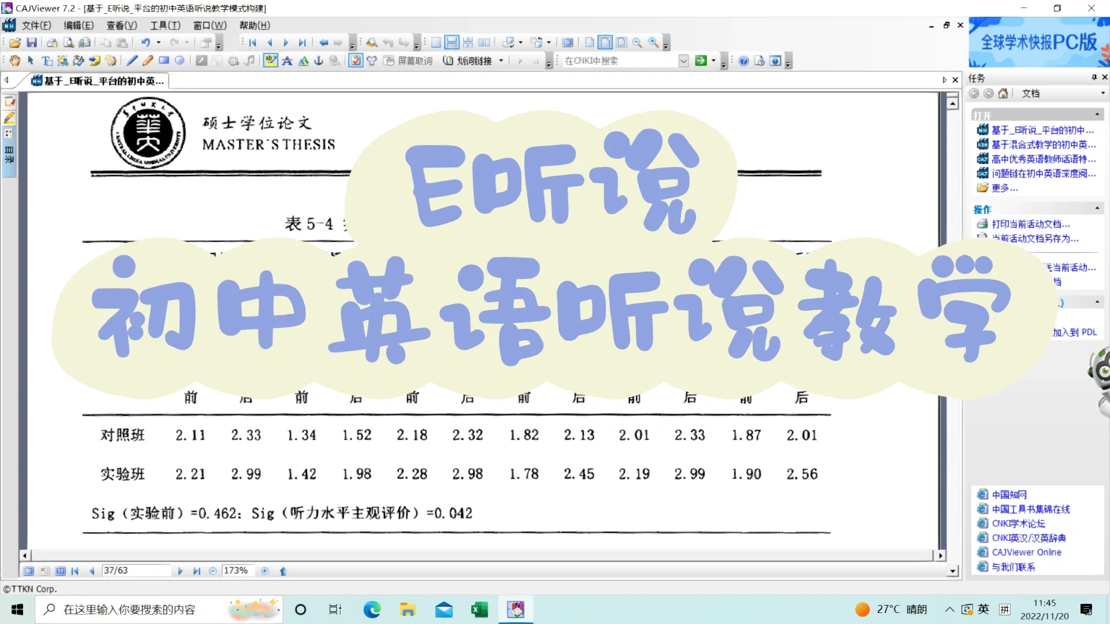Click the blue Help question mark icon
1110x624 pixels.
tap(743, 61)
